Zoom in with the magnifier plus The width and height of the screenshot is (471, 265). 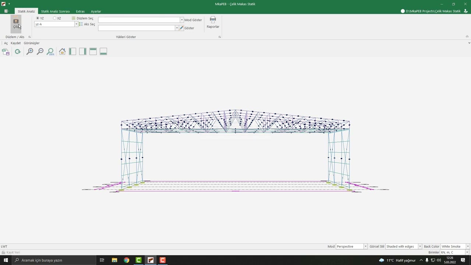coord(30,52)
